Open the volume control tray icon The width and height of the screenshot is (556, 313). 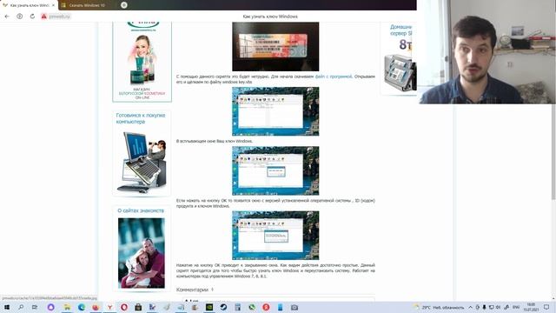(x=498, y=307)
